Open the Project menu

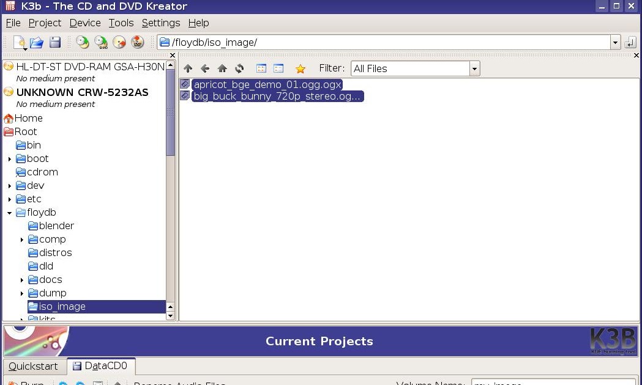(x=45, y=23)
